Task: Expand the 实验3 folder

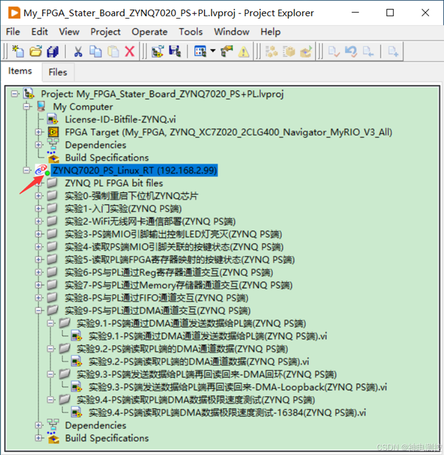Action: (38, 234)
